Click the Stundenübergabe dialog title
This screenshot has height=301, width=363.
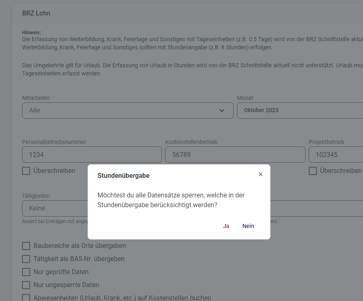[124, 175]
